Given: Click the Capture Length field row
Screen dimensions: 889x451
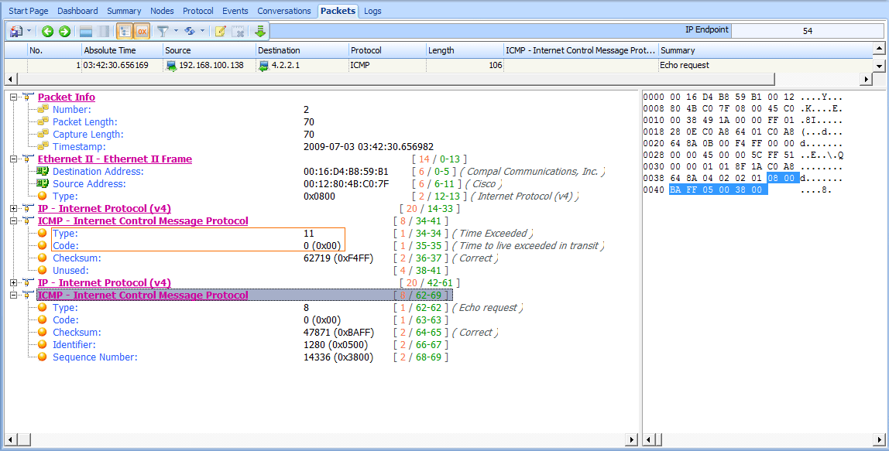Looking at the screenshot, I should [x=176, y=135].
